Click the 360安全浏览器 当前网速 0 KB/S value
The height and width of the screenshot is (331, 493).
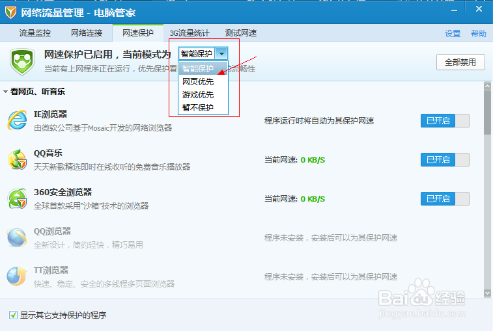coord(313,199)
